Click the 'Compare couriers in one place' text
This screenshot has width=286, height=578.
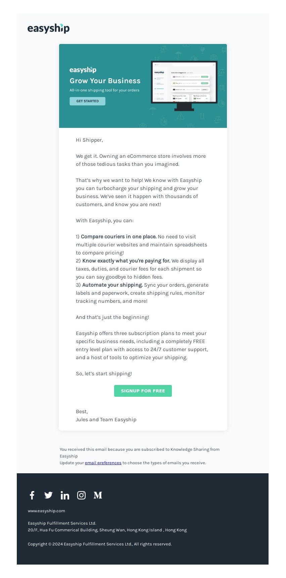[x=119, y=237]
